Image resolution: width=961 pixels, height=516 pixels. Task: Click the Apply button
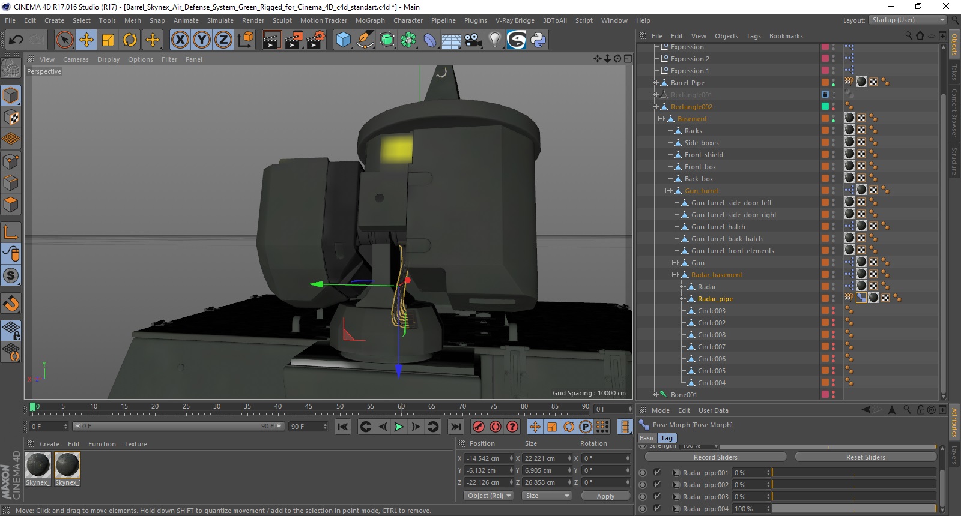click(x=605, y=496)
